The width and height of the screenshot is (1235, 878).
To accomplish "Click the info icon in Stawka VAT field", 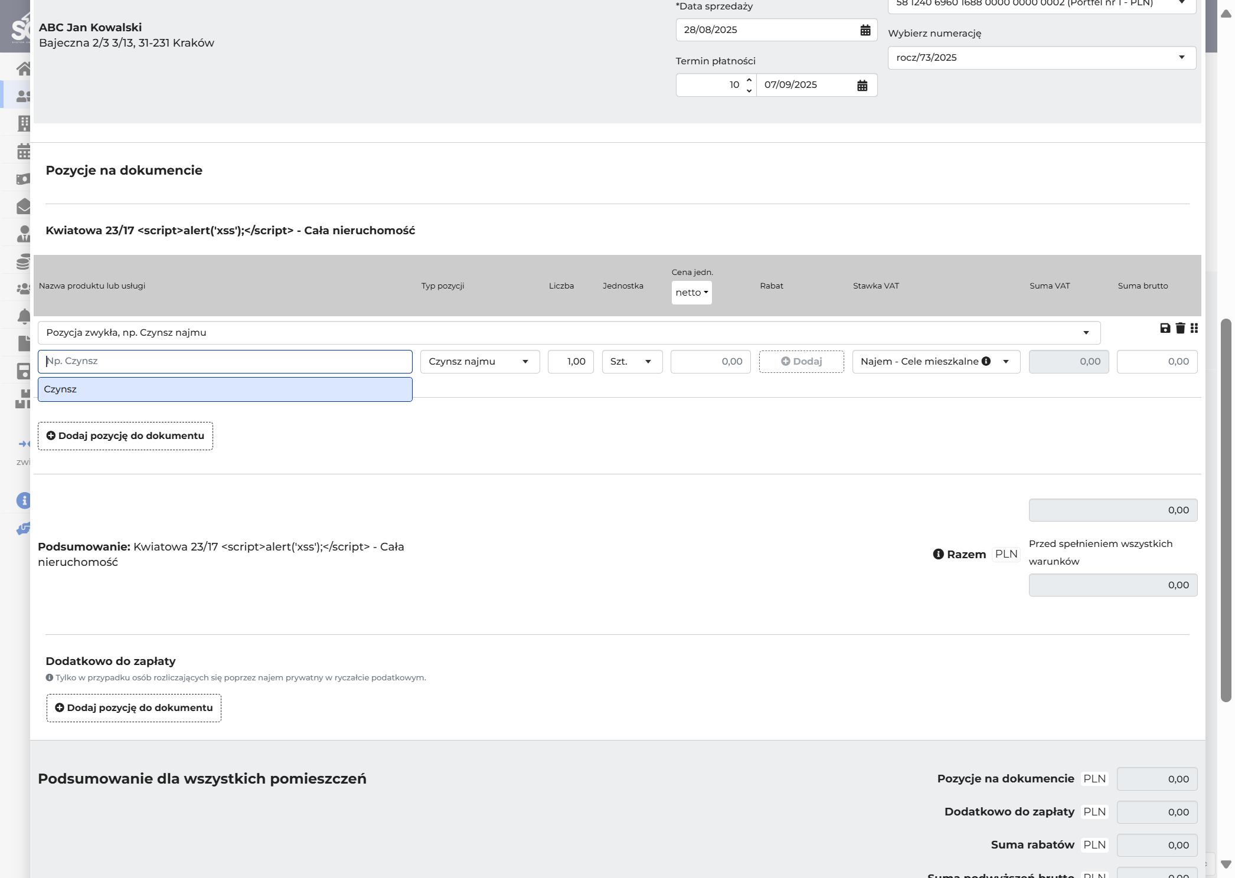I will [x=986, y=361].
